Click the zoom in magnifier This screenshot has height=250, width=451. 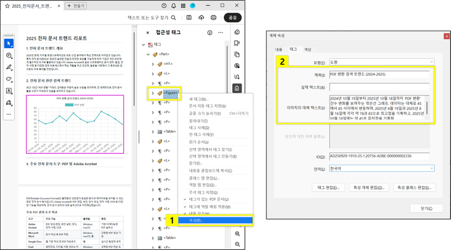coord(238,234)
